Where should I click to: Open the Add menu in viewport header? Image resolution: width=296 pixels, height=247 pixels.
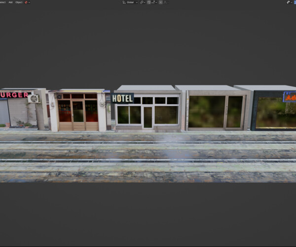(x=10, y=2)
